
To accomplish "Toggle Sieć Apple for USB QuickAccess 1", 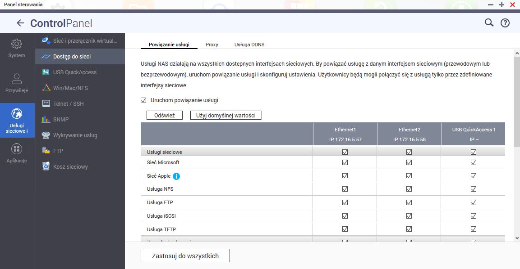I will pyautogui.click(x=473, y=176).
